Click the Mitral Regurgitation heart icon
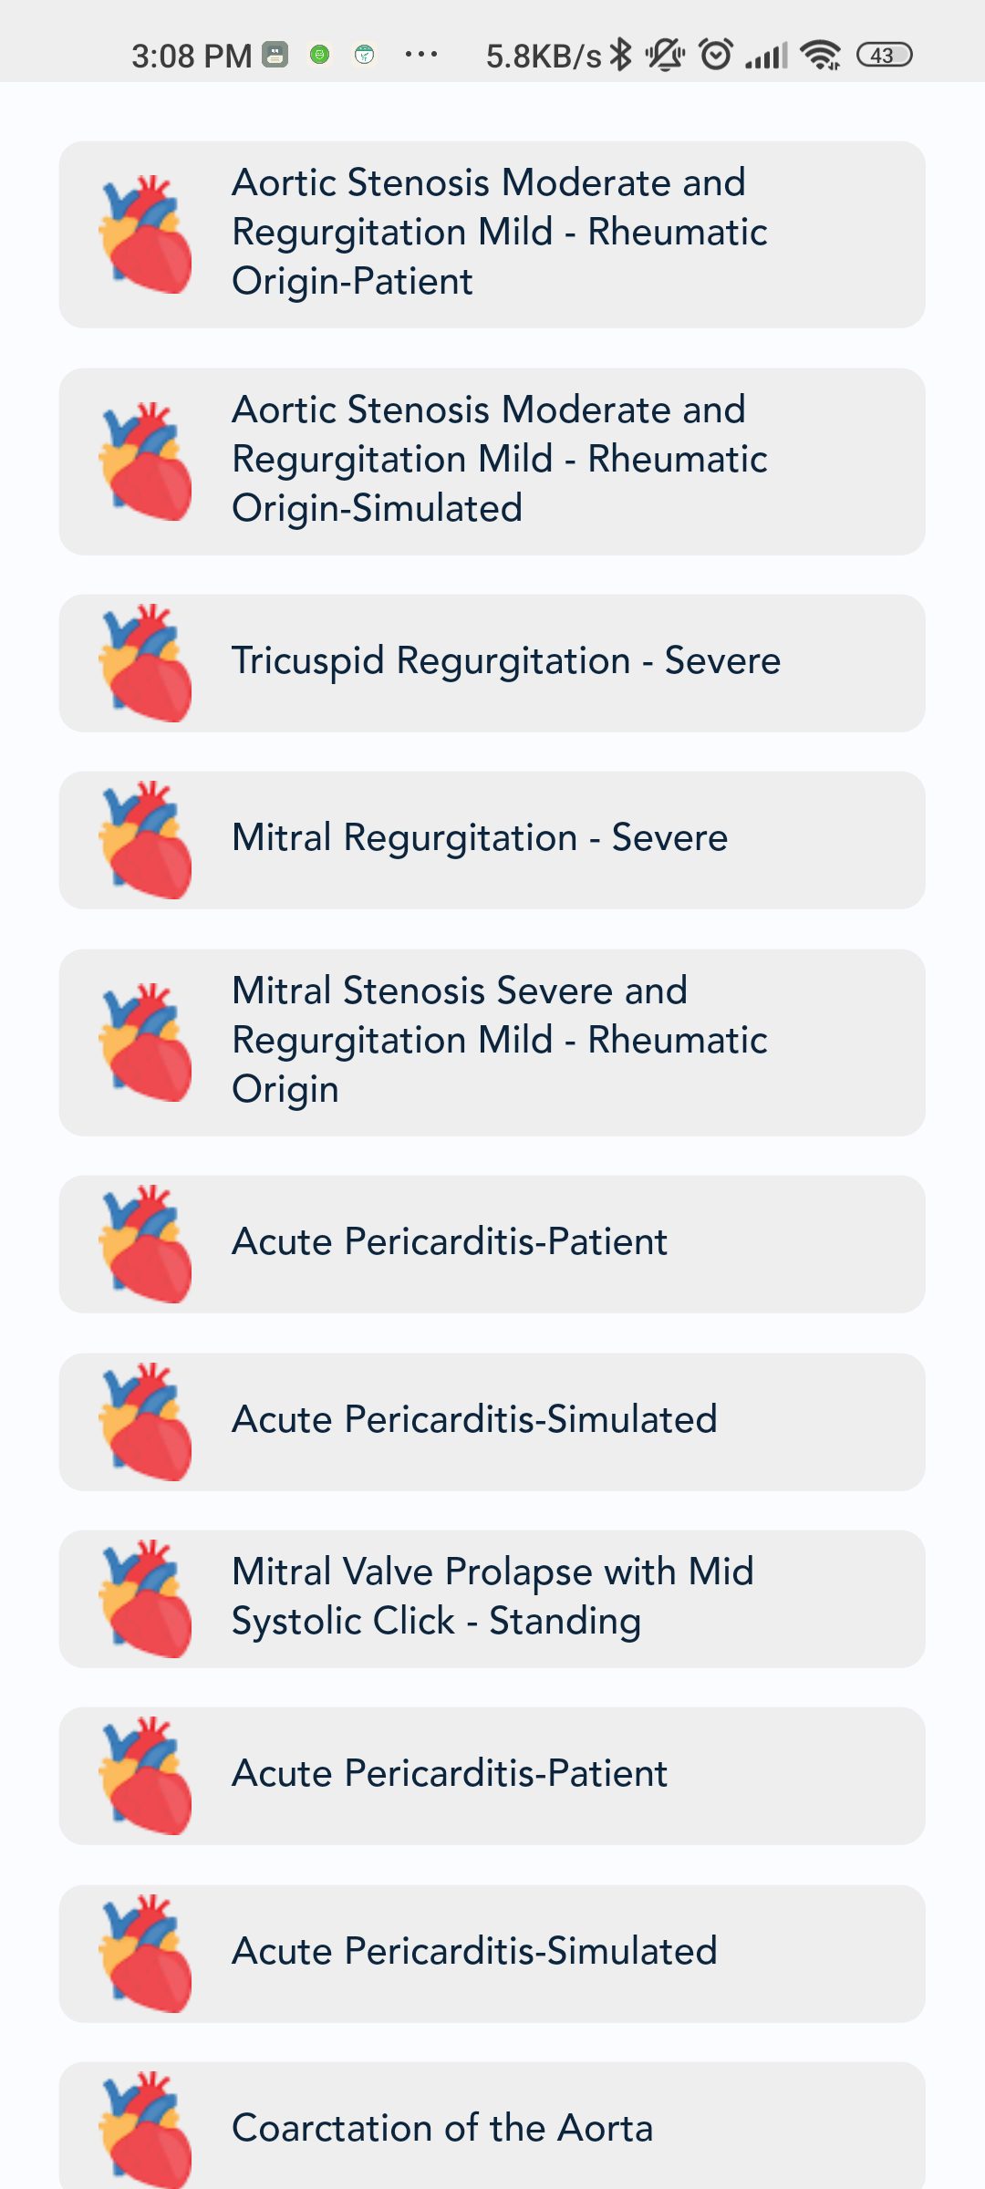Screen dimensions: 985x2189 coord(146,840)
